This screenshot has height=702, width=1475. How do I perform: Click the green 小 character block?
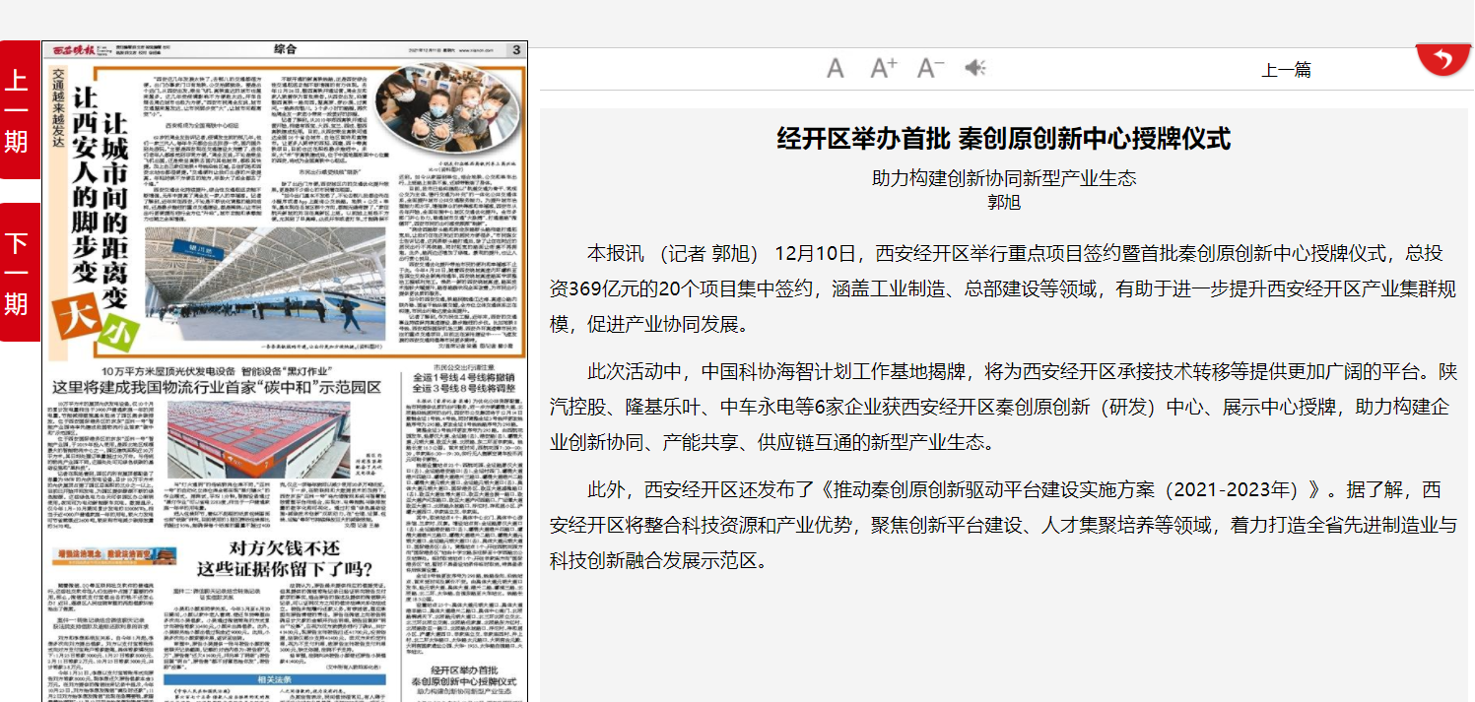119,335
